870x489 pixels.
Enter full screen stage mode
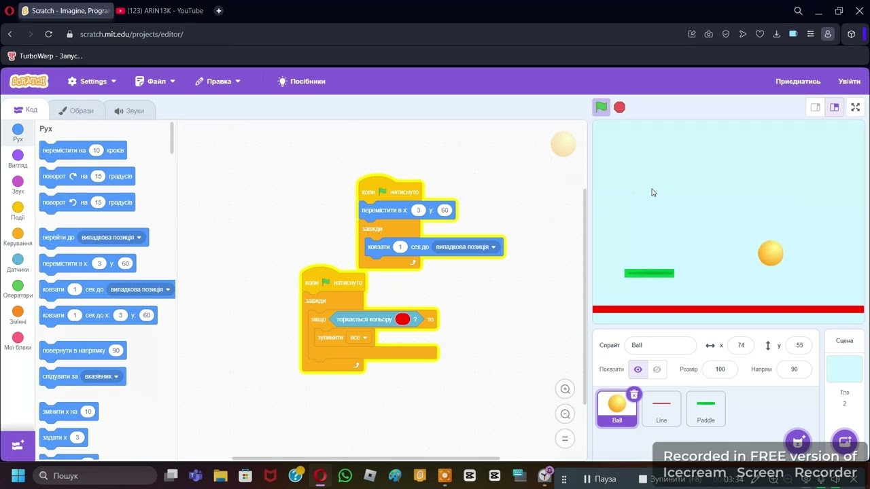(855, 107)
